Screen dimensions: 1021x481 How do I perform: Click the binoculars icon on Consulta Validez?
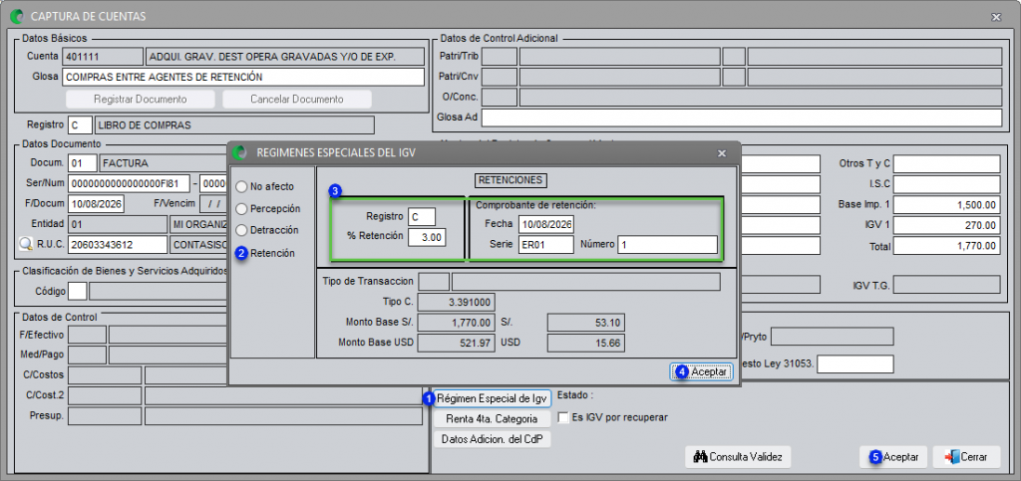(700, 457)
